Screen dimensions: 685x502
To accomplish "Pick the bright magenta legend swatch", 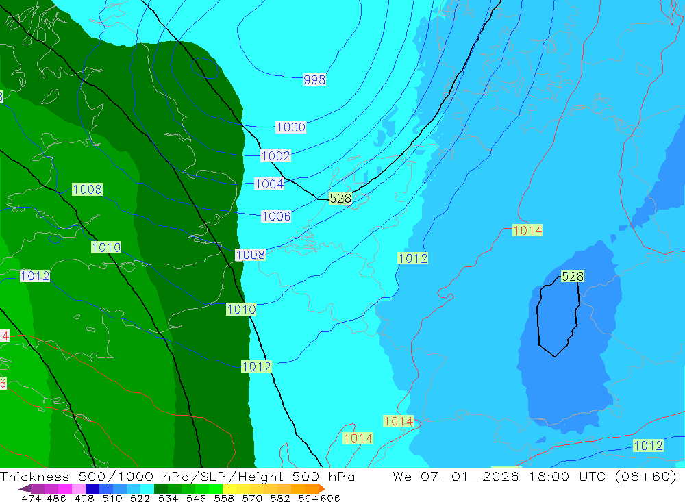I will point(64,488).
